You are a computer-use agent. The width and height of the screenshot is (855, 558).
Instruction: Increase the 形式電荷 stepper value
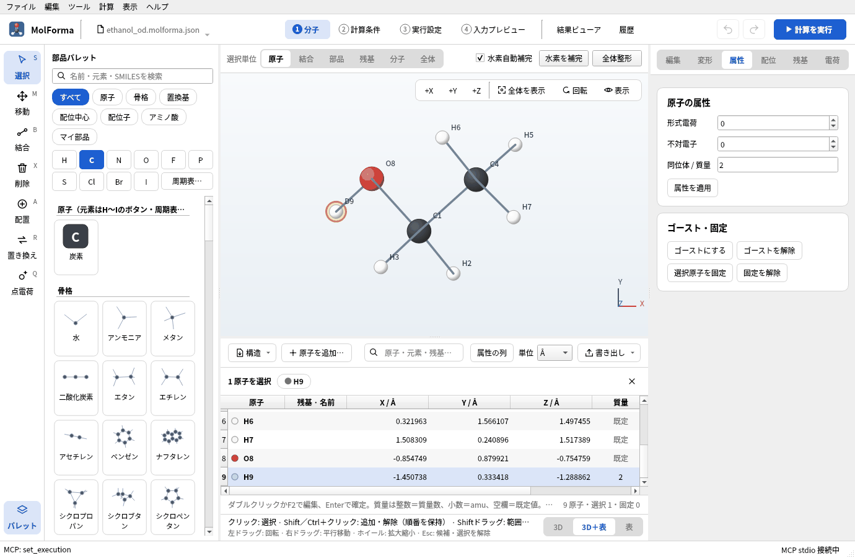[833, 120]
